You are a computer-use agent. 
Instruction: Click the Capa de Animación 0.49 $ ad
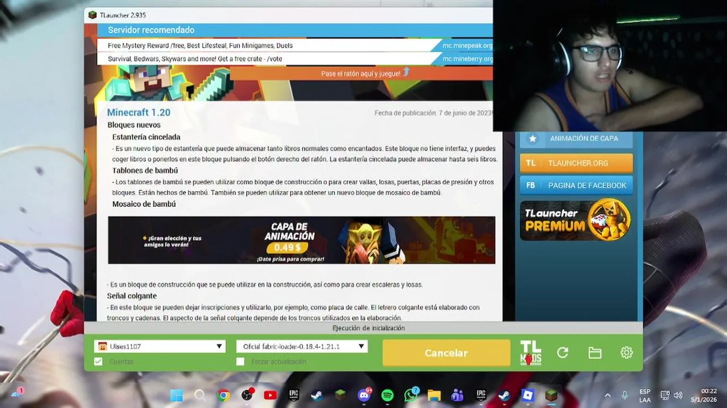301,240
